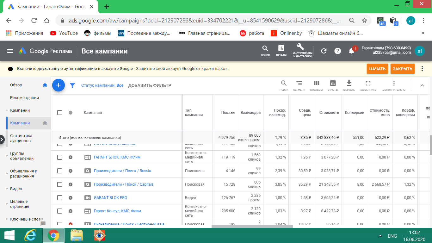Click Статус кампании: Все filter
The width and height of the screenshot is (432, 243).
[102, 85]
